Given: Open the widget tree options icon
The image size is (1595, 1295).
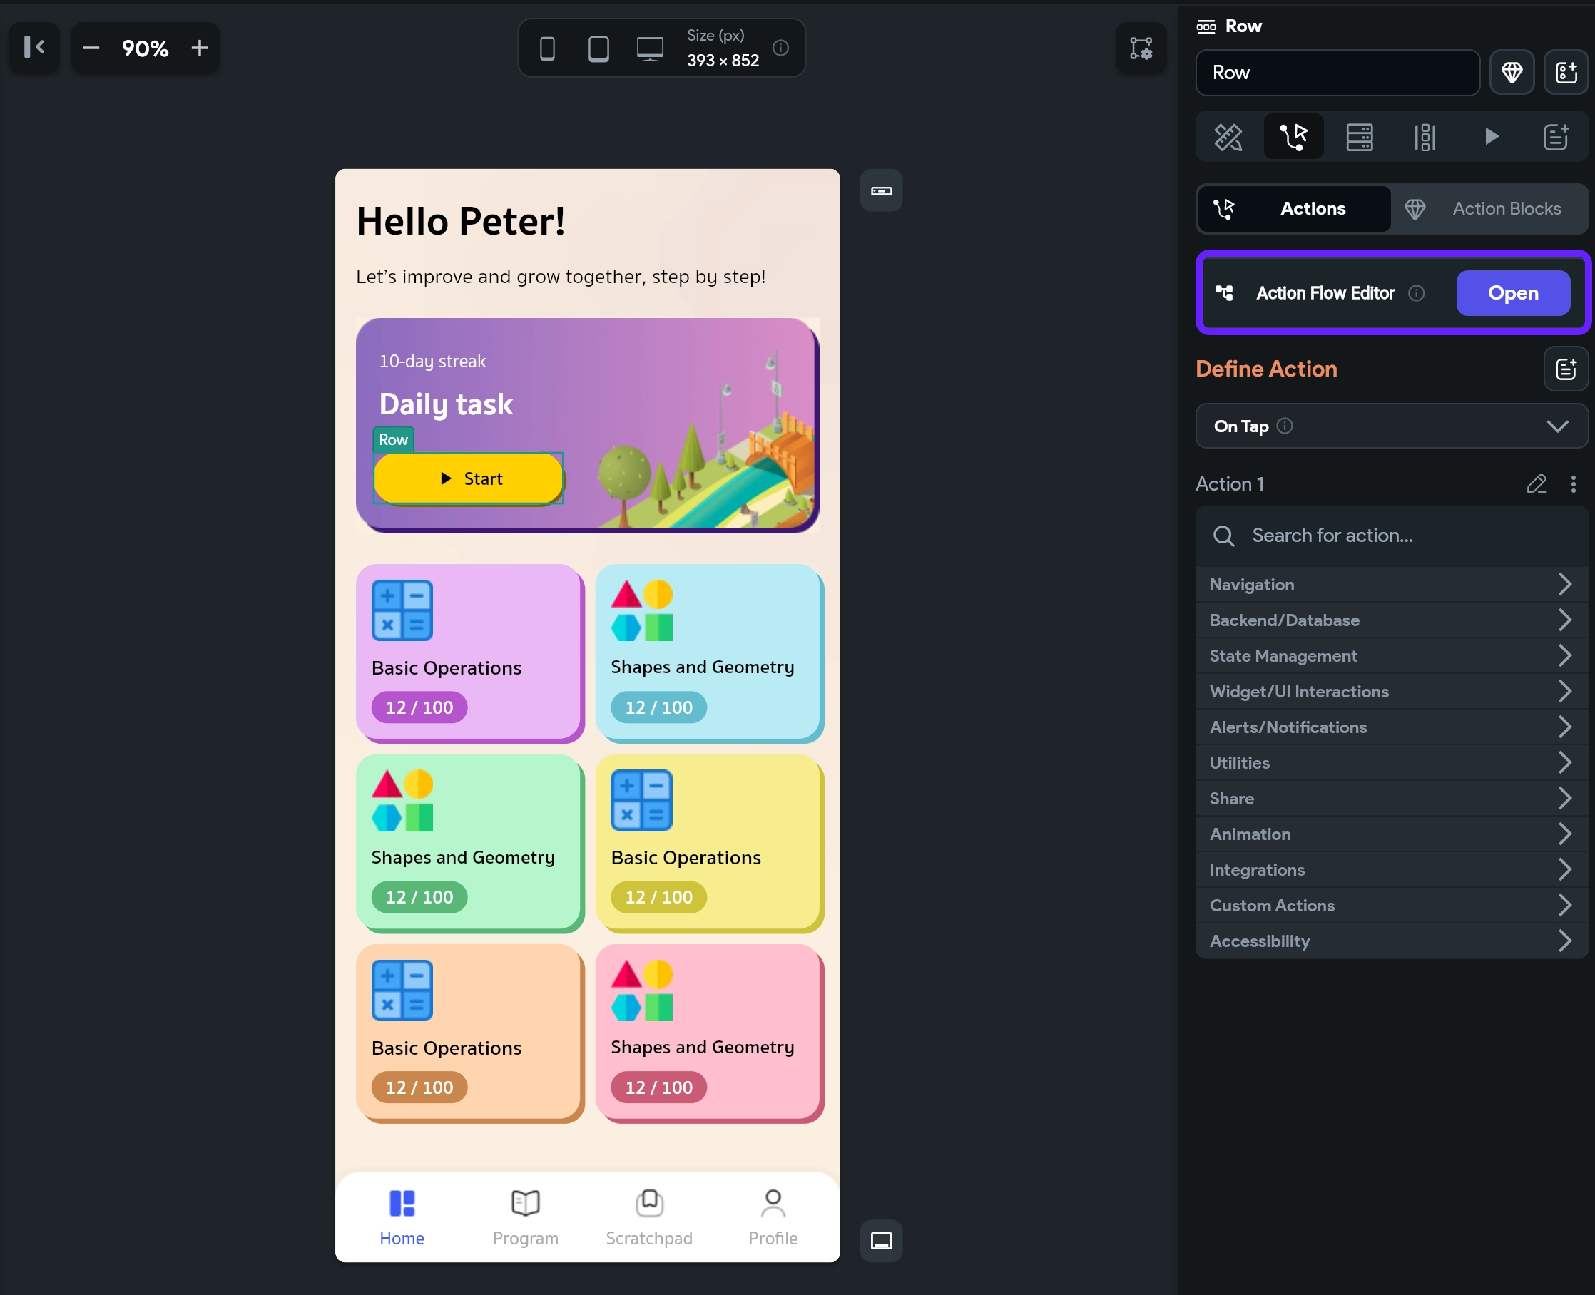Looking at the screenshot, I should pos(1141,48).
